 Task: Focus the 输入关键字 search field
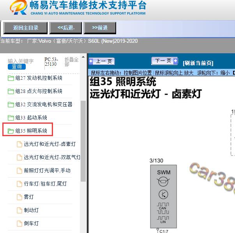click(21, 61)
